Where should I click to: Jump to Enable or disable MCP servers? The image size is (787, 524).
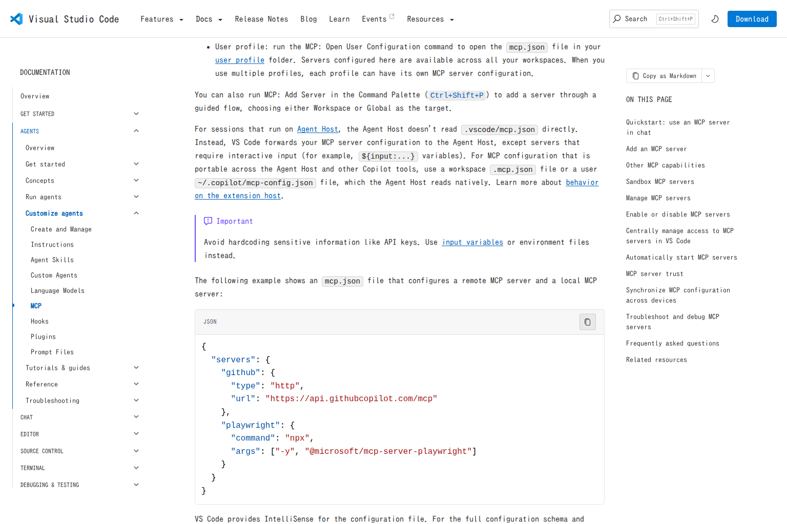[678, 214]
